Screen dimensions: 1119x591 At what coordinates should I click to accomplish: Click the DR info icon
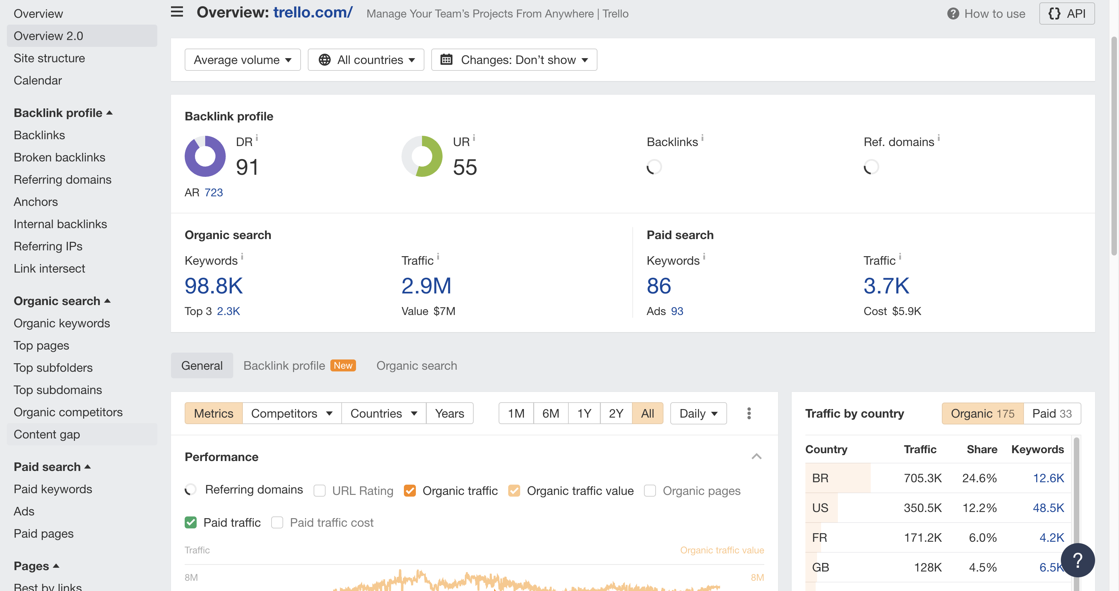(257, 138)
